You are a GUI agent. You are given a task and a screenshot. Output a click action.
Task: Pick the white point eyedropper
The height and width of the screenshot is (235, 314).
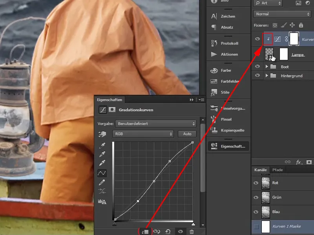click(102, 163)
